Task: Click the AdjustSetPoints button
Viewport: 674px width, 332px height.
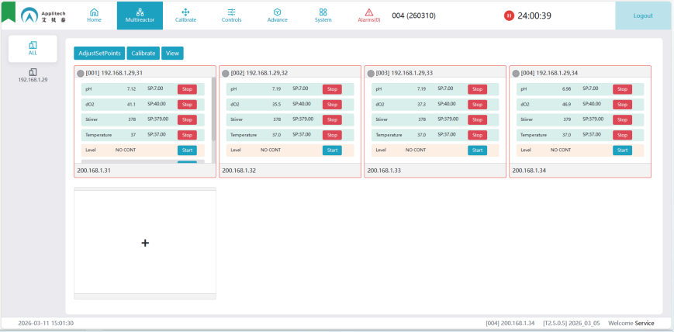Action: [x=100, y=54]
